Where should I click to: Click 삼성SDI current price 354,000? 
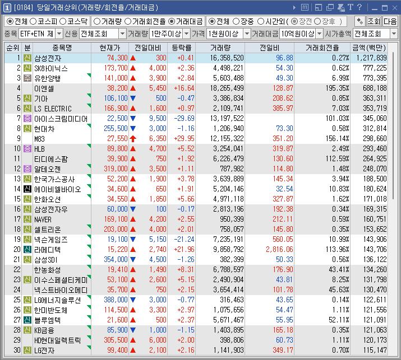click(116, 259)
